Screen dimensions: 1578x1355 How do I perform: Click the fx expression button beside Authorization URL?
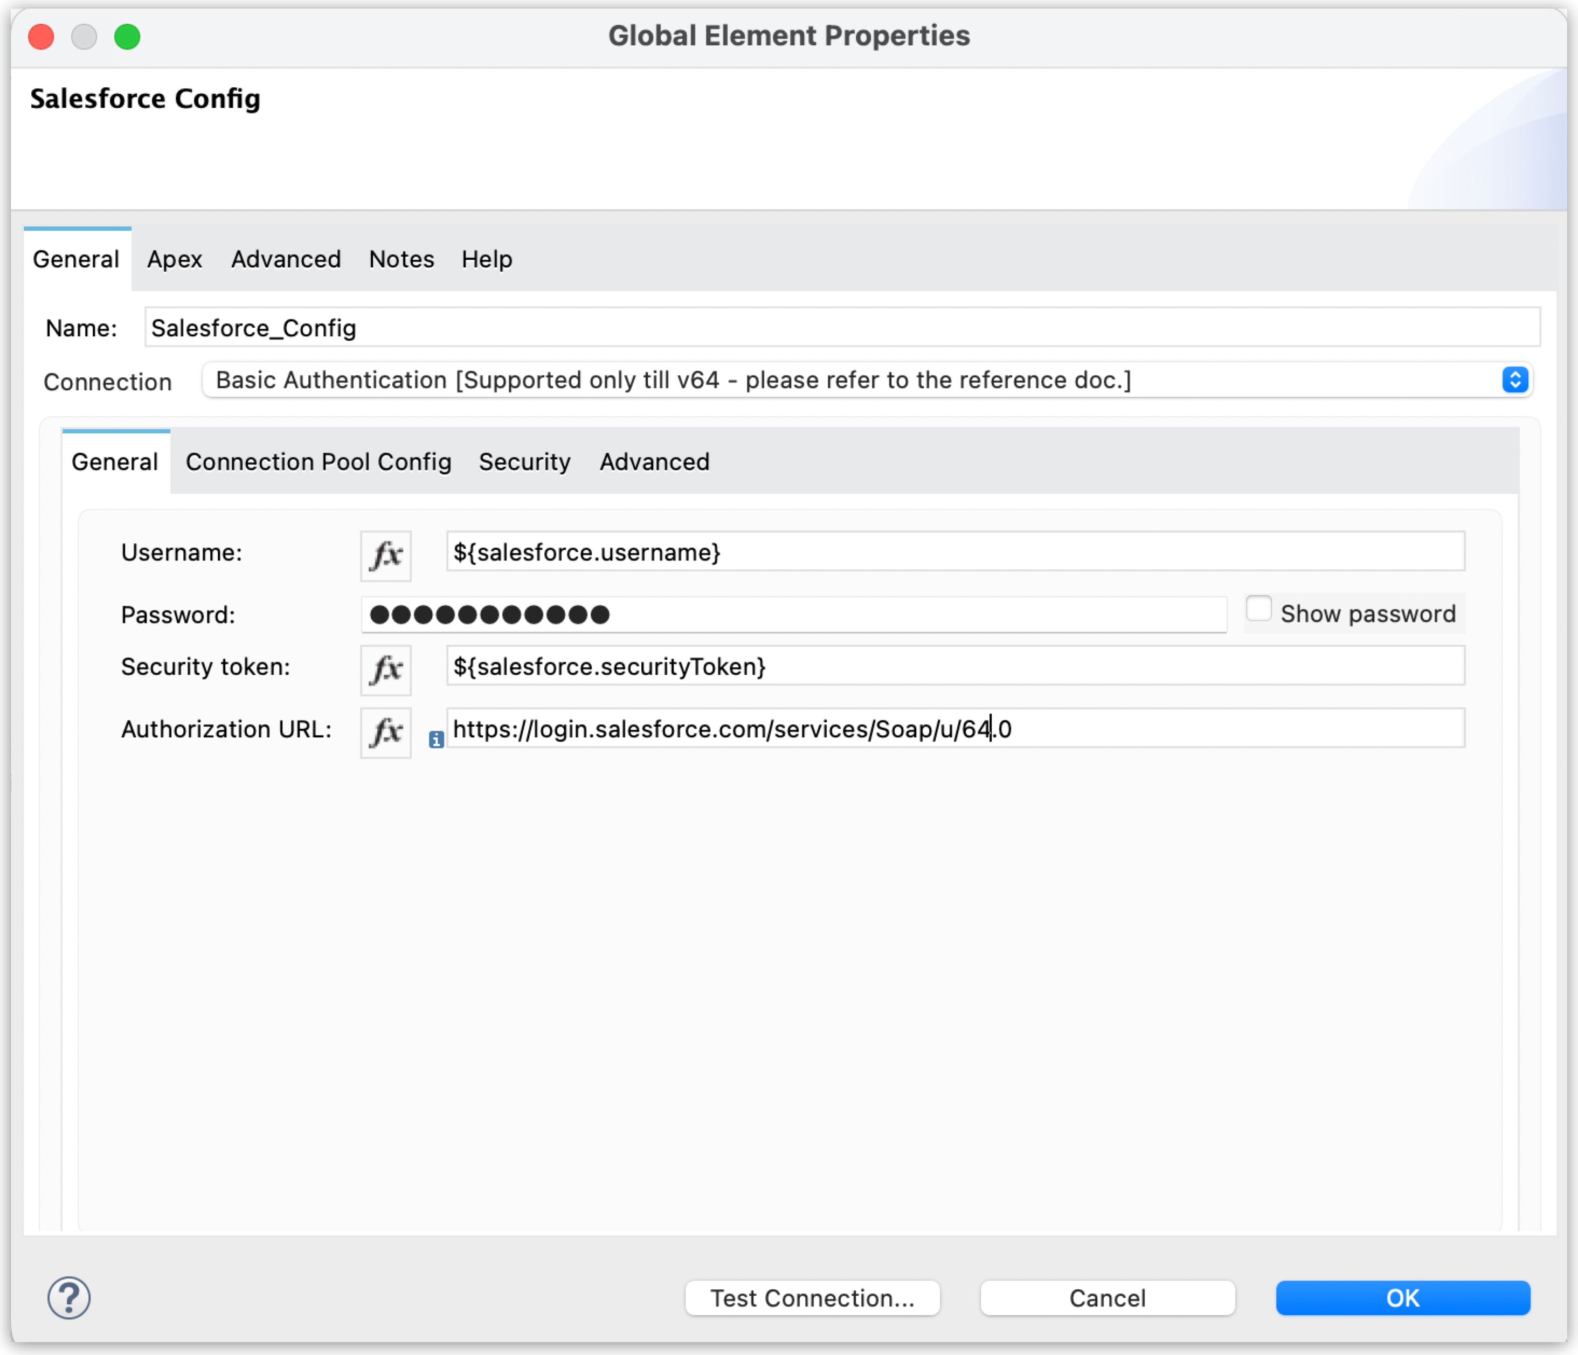(385, 731)
